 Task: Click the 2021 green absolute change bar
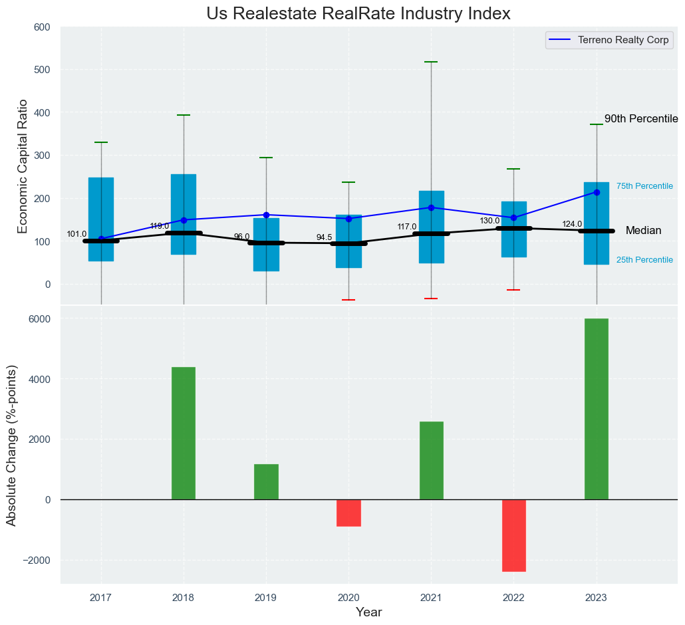tap(431, 460)
